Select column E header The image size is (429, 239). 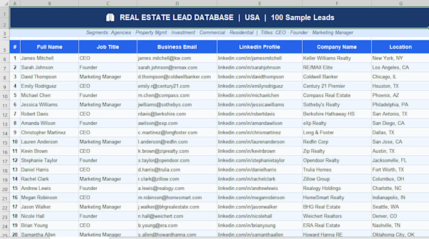click(260, 3)
